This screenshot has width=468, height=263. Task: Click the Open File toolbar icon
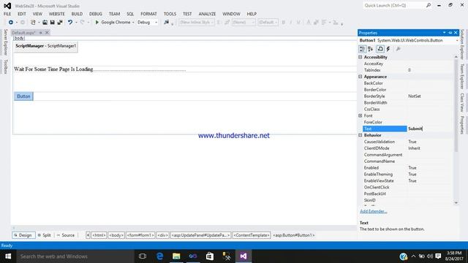point(45,23)
